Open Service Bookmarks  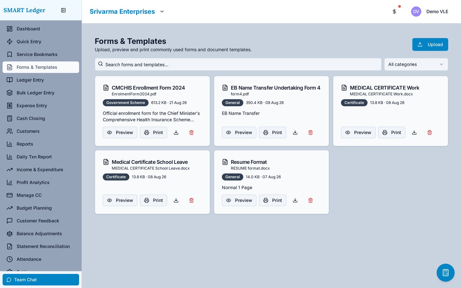pos(41,54)
